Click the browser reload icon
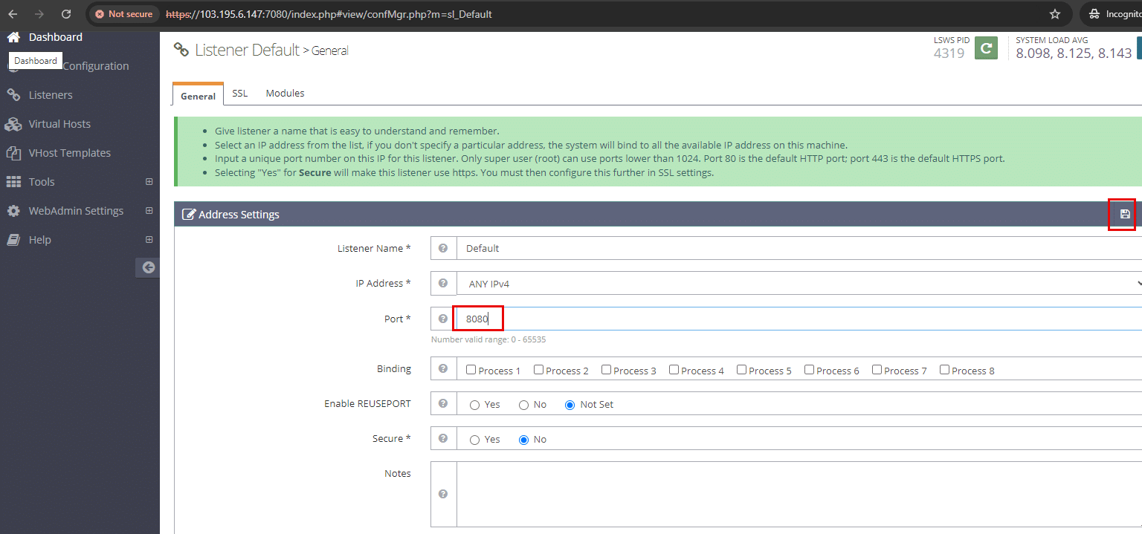 pos(66,14)
